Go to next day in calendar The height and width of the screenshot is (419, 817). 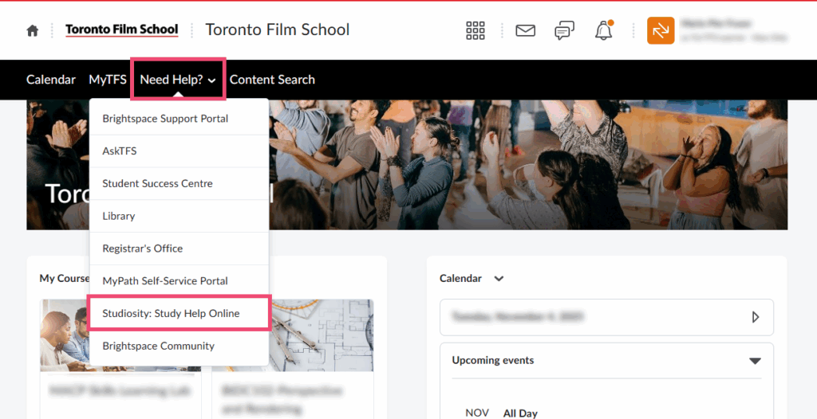pos(755,317)
